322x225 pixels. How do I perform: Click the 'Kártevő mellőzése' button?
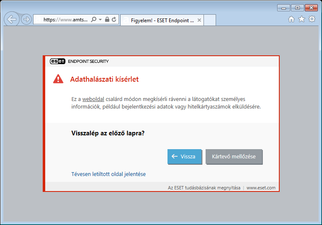point(234,157)
